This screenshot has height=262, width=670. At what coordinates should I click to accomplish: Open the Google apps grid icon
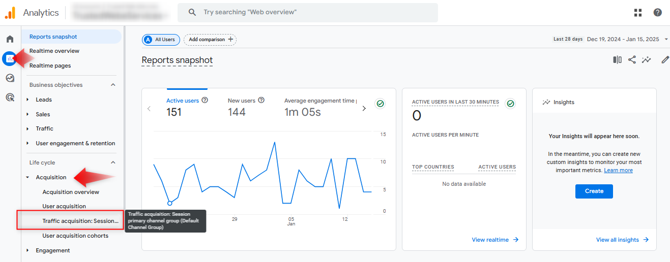638,12
